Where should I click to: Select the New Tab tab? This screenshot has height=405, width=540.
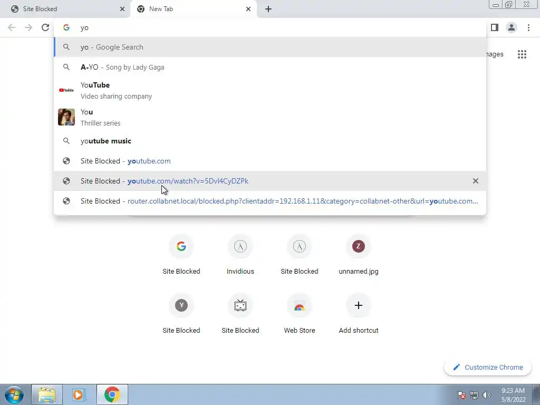193,9
